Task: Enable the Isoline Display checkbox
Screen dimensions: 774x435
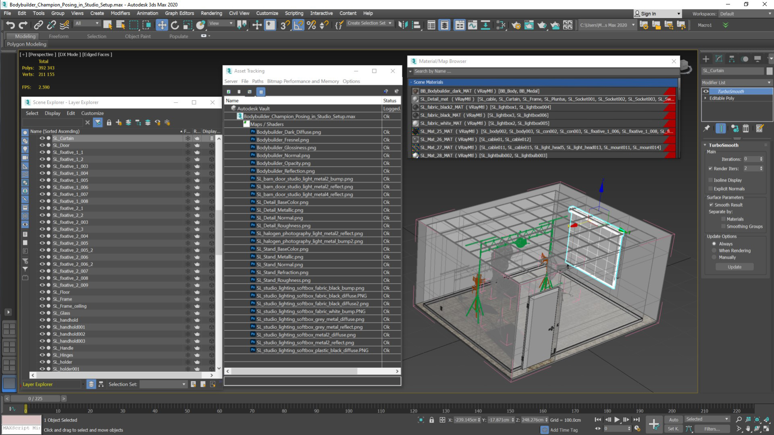Action: [x=710, y=180]
